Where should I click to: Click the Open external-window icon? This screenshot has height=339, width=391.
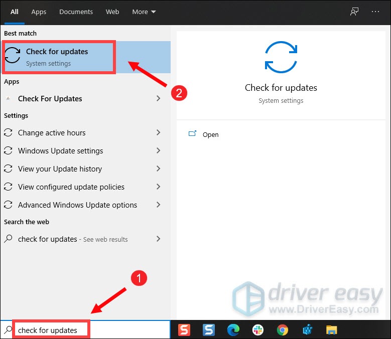[192, 133]
